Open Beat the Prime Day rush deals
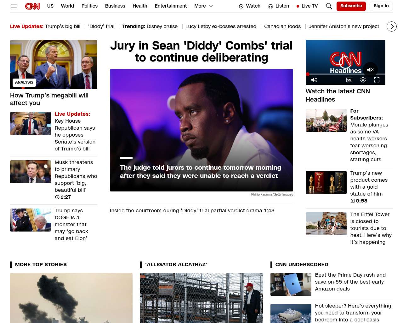This screenshot has width=403, height=323. pos(350,282)
